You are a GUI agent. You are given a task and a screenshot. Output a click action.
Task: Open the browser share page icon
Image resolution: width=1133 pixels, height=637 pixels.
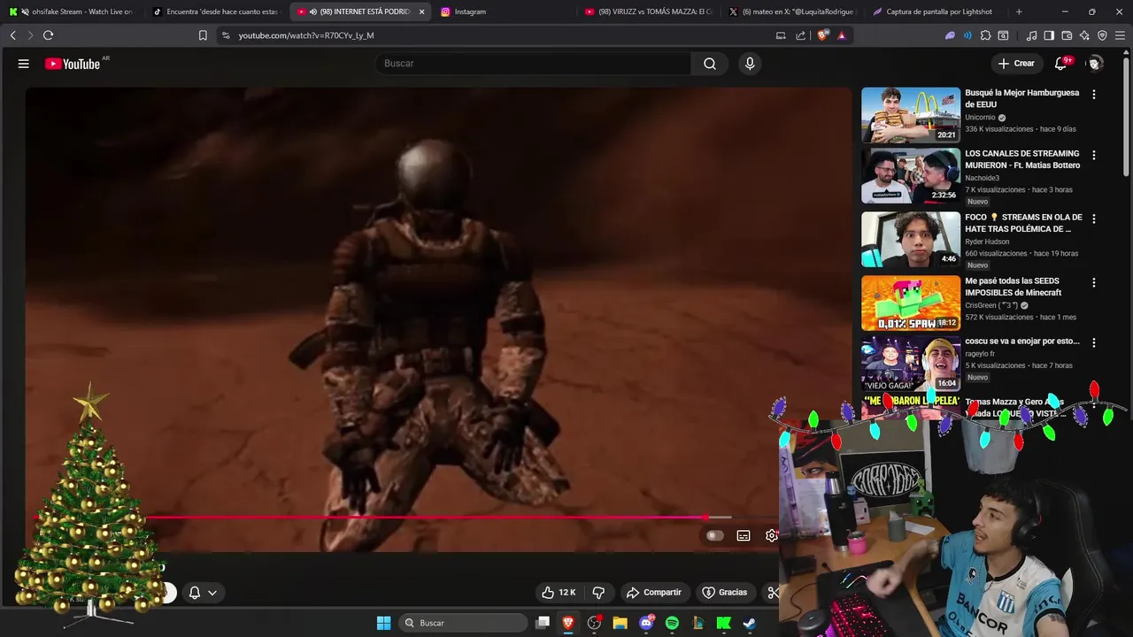click(x=801, y=35)
